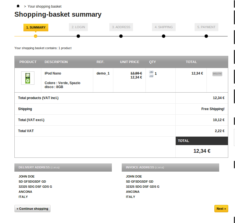Open the 3. Address step
Screen dimensions: 235x223
click(121, 27)
